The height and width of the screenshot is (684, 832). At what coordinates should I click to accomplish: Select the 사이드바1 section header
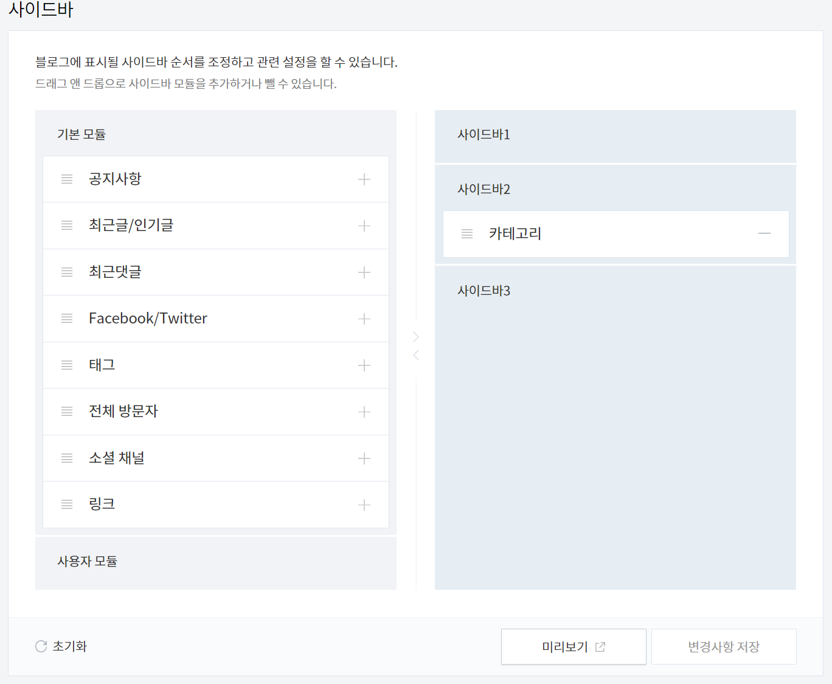pos(484,134)
